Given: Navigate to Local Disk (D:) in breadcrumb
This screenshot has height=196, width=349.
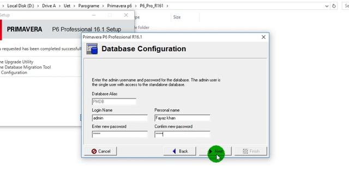Looking at the screenshot, I should click(21, 6).
